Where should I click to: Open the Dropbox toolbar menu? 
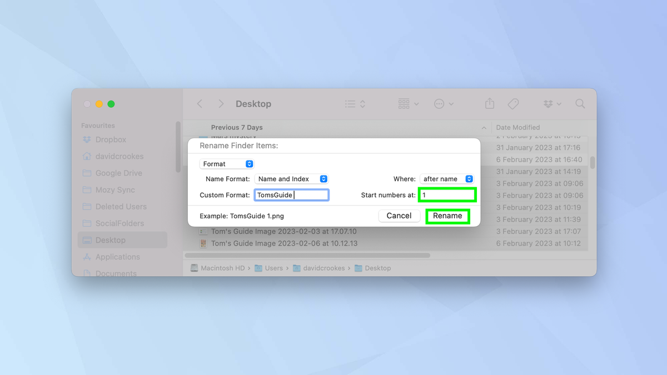click(552, 104)
